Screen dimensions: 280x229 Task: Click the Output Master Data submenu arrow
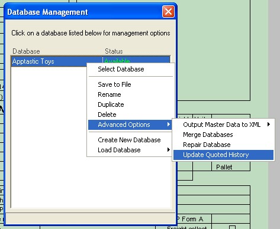click(269, 125)
